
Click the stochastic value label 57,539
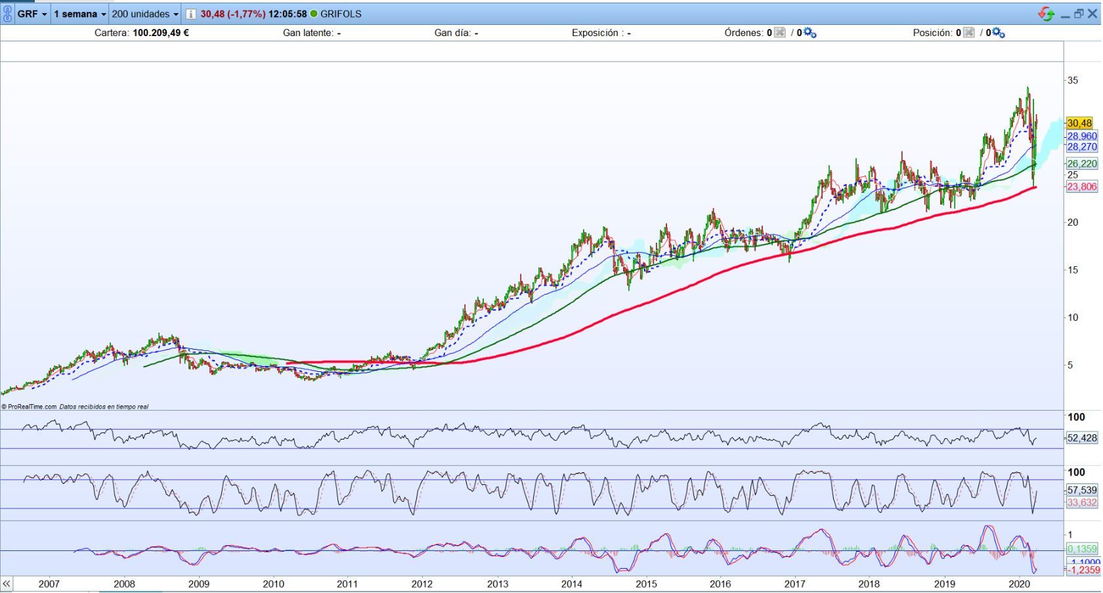pyautogui.click(x=1082, y=490)
